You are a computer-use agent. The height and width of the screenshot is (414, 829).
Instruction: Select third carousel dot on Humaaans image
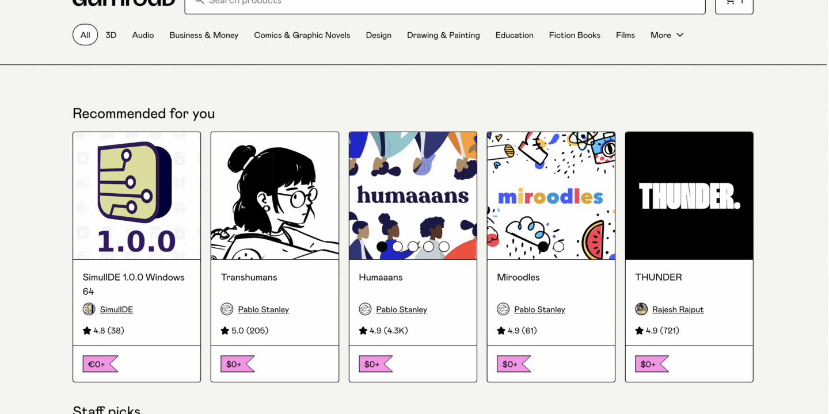coord(413,247)
